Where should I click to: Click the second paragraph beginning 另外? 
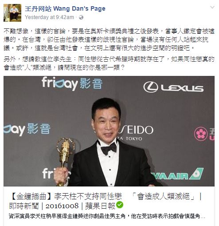tap(109, 63)
